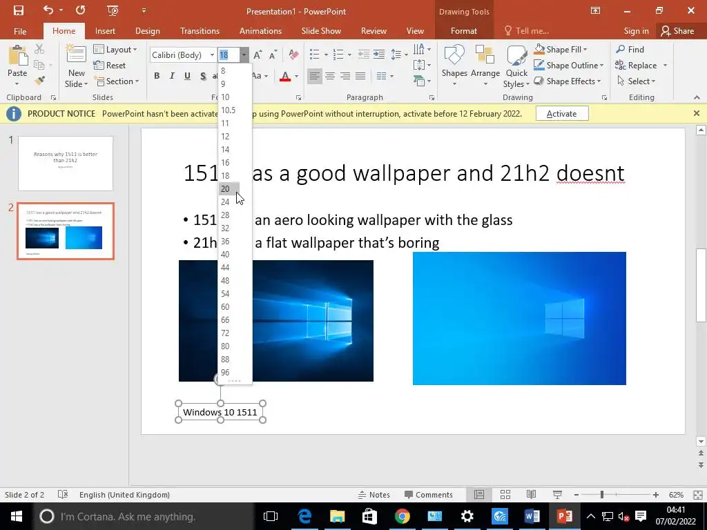Click the zoom slider handle
Screen dimensions: 707x530
coord(602,495)
